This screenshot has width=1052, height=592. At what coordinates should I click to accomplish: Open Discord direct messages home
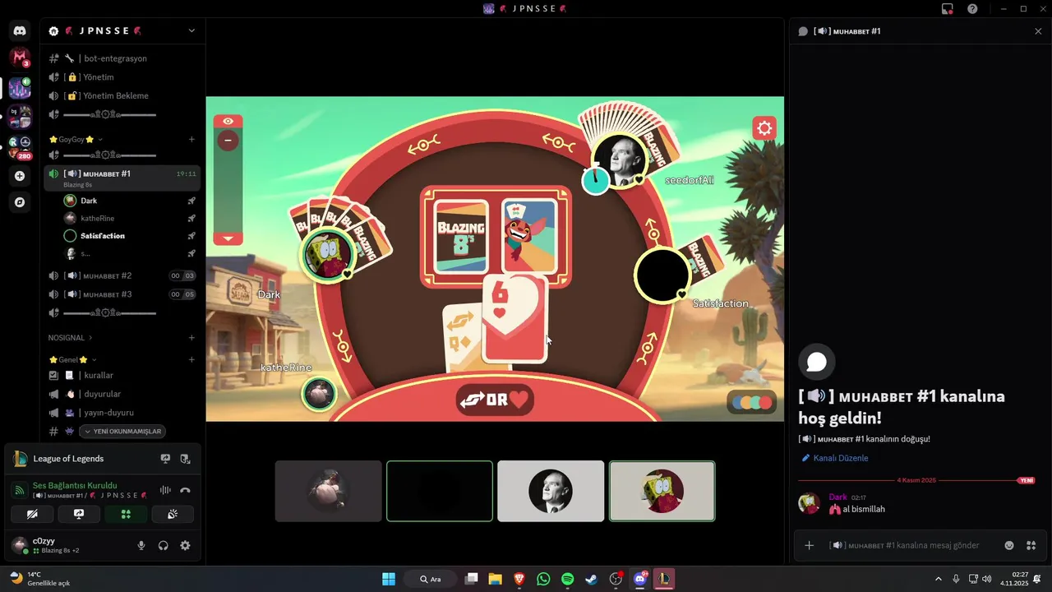tap(20, 30)
